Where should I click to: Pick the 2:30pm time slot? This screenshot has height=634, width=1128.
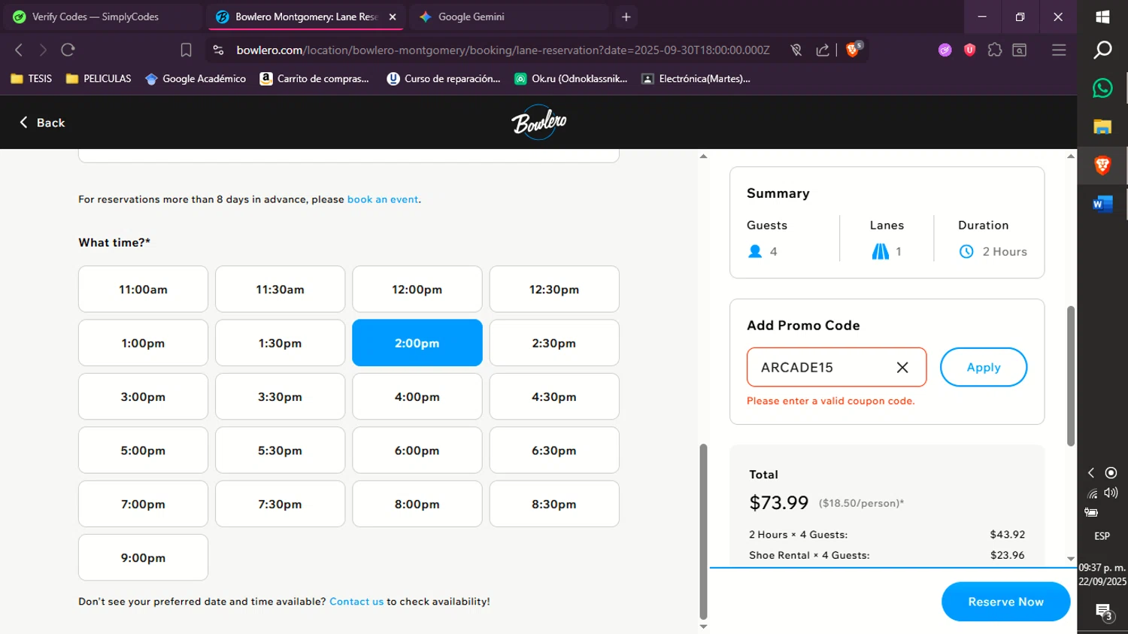click(x=554, y=343)
